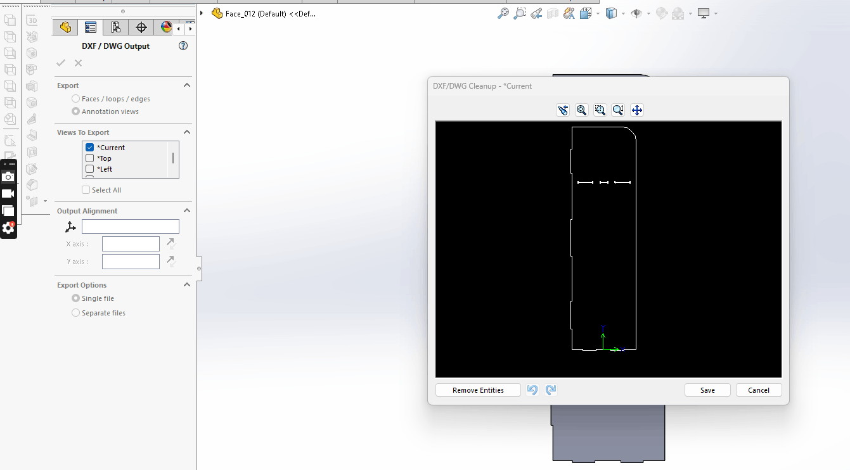
Task: Click Dynamic Annotation Views icon
Action: click(x=569, y=13)
